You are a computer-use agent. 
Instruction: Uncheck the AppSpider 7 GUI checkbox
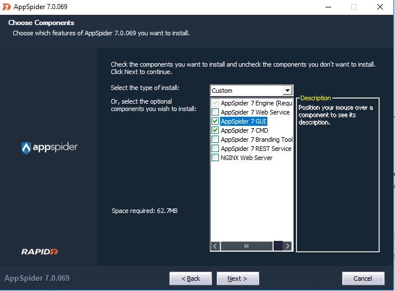tap(215, 121)
